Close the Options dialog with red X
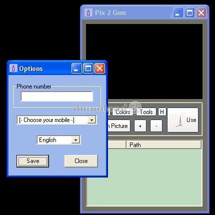 [100, 68]
